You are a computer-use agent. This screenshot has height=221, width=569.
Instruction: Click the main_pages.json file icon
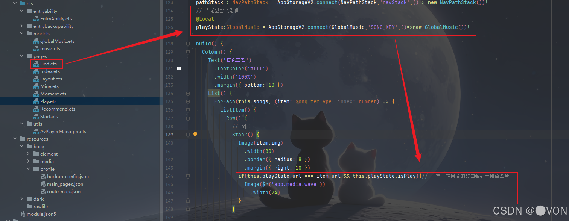(43, 184)
